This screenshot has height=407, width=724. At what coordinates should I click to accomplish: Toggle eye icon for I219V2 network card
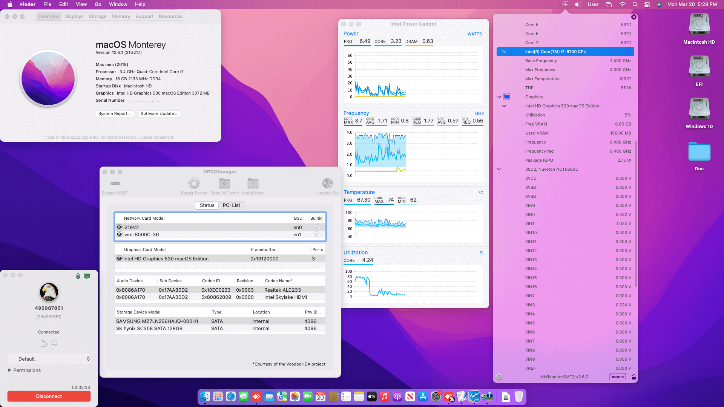tap(119, 227)
